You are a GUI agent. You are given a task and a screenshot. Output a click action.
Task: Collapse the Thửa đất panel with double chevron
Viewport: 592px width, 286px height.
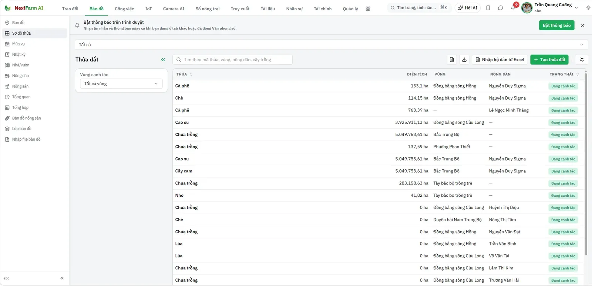pos(163,60)
